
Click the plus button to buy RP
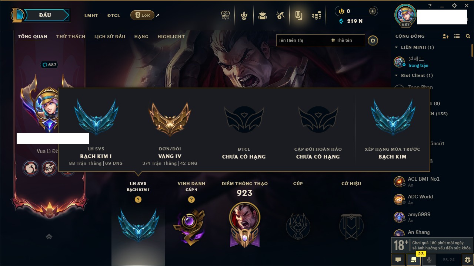[x=373, y=11]
